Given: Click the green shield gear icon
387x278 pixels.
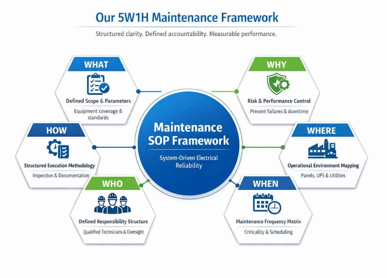Looking at the screenshot, I should (x=278, y=84).
